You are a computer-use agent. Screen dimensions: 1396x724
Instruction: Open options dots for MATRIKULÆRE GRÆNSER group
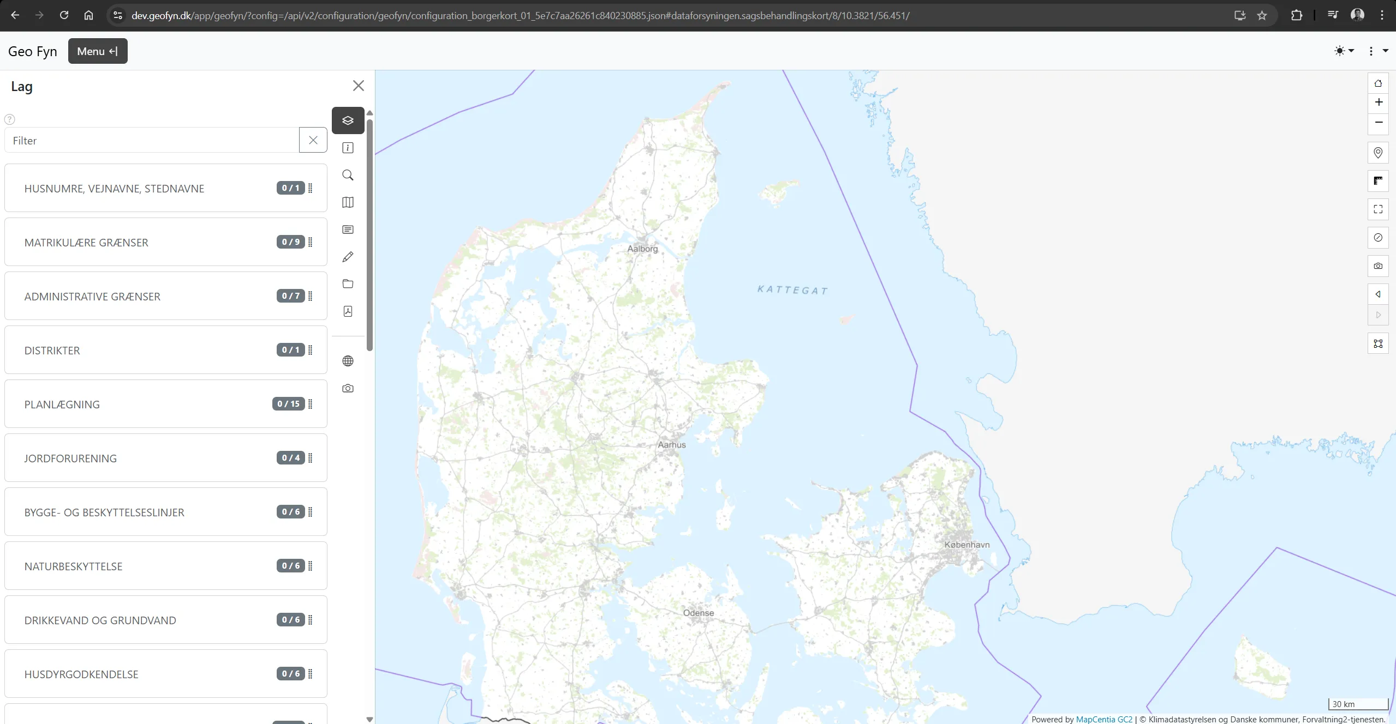click(311, 242)
